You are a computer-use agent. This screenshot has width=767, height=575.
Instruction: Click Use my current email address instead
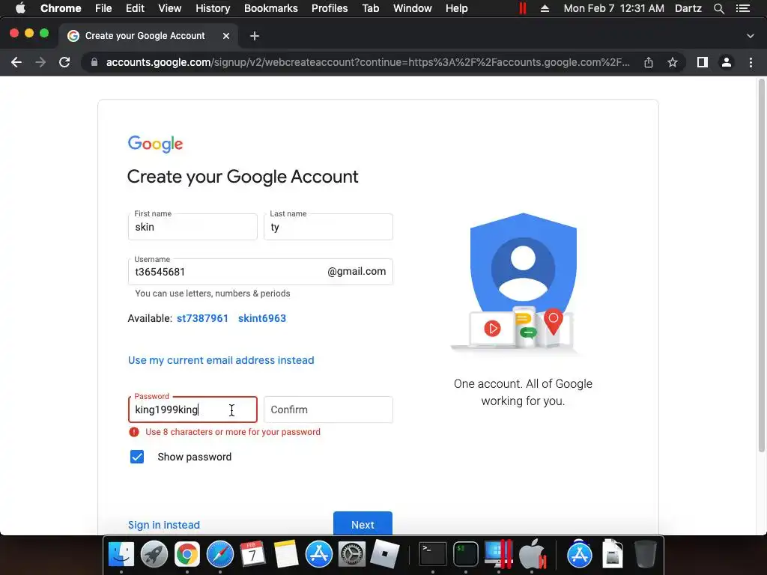[x=221, y=360]
